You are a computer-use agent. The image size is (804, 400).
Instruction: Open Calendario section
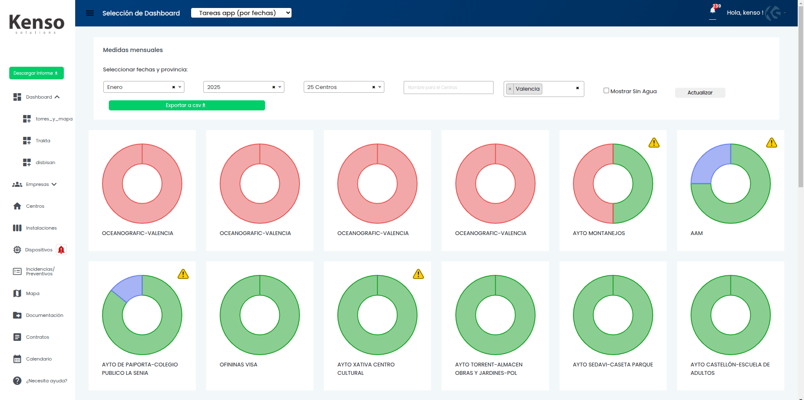click(39, 359)
